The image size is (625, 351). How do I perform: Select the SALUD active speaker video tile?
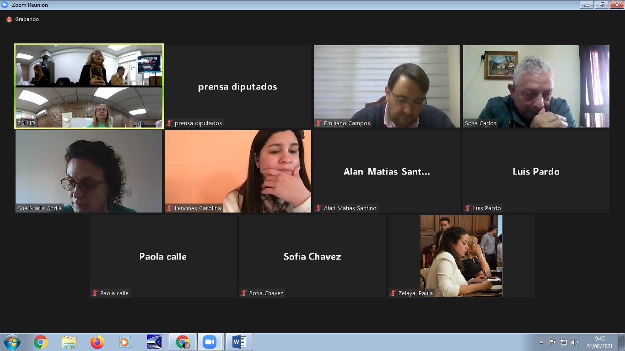(89, 86)
